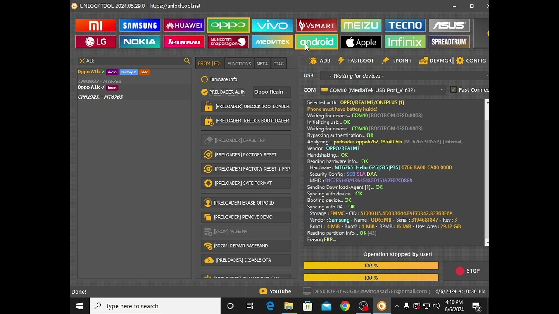
Task: Select the Meizu brand tile
Action: pos(361,25)
